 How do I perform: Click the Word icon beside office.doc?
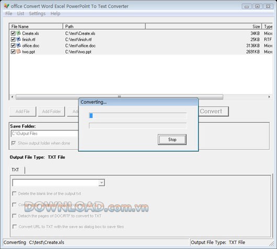point(18,46)
